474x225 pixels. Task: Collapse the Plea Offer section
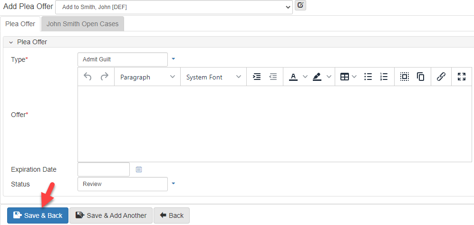point(11,42)
